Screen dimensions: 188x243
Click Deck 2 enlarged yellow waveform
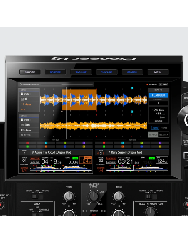click(94, 126)
